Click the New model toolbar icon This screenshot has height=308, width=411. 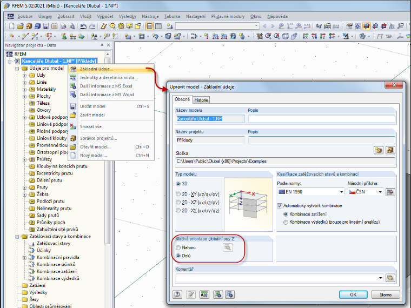(x=11, y=26)
